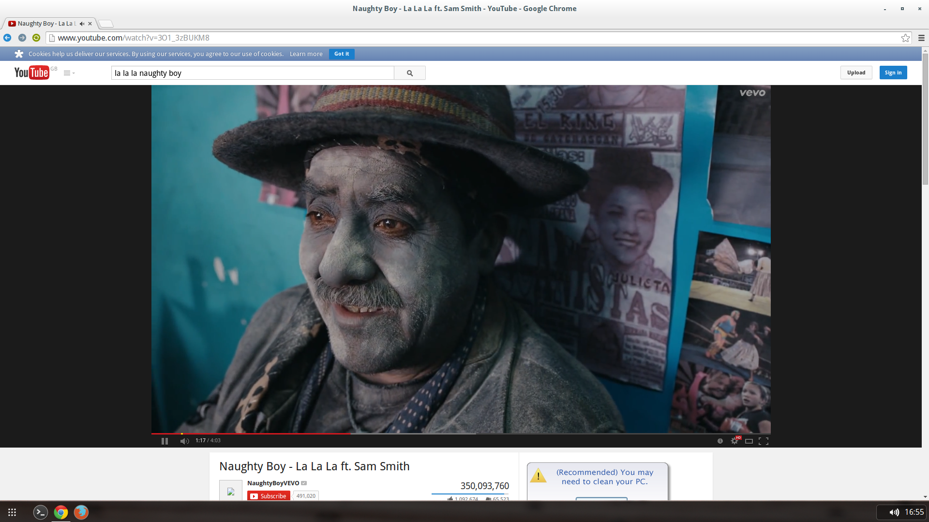929x522 pixels.
Task: Go back to previous page
Action: click(7, 38)
